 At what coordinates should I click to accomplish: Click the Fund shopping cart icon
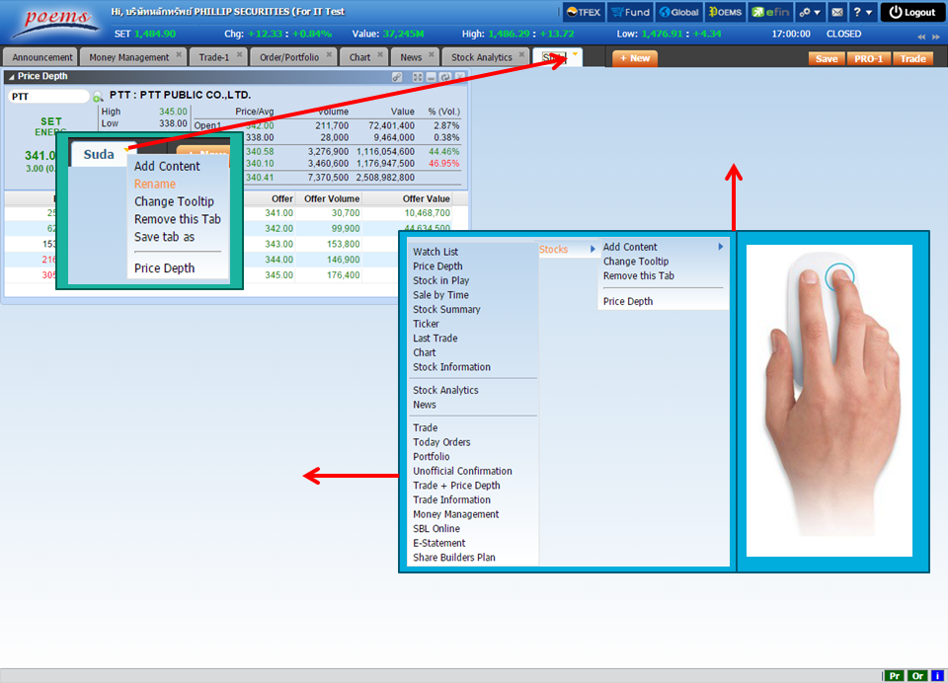click(630, 13)
